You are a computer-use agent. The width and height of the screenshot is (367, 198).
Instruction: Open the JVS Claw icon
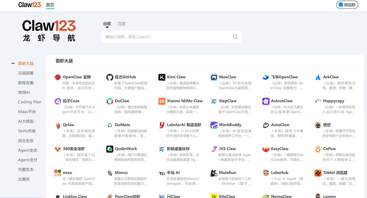[x=214, y=149]
